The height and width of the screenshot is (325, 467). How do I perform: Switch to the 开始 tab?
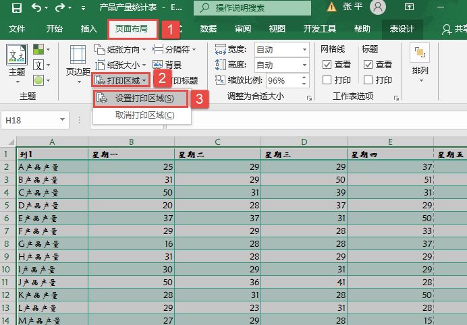tap(55, 28)
